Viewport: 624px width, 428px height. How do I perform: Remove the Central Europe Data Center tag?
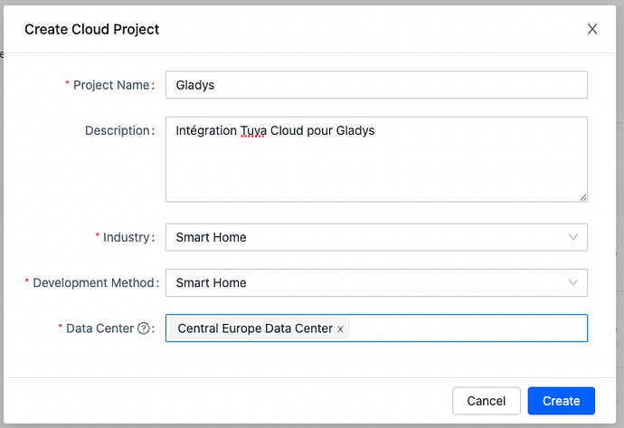(341, 329)
